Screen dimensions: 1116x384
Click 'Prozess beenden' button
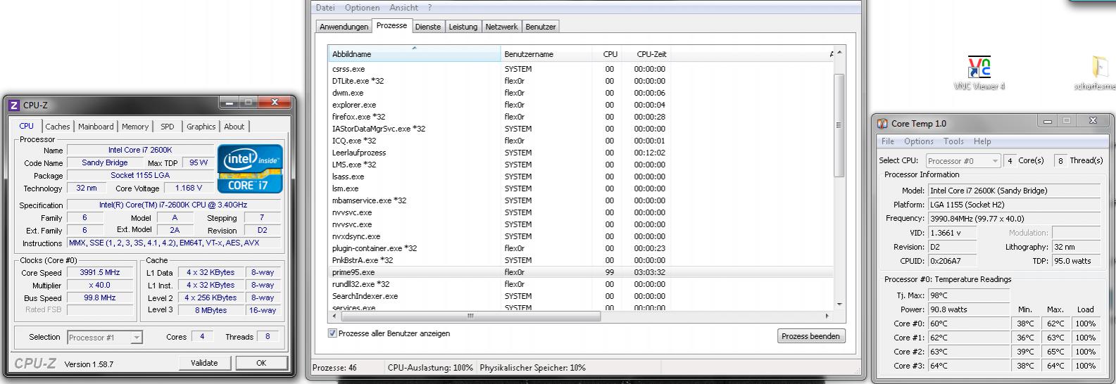810,336
